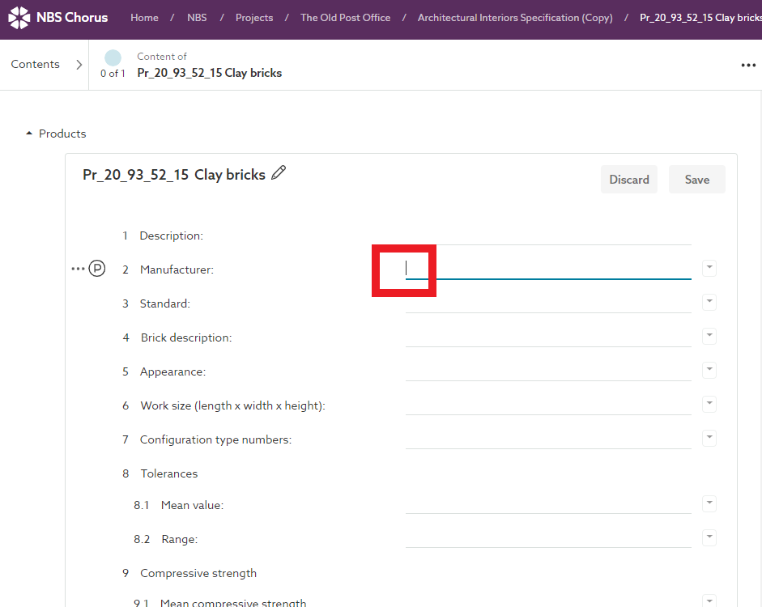
Task: Select the 'Tolerances' heading text
Action: pyautogui.click(x=169, y=473)
